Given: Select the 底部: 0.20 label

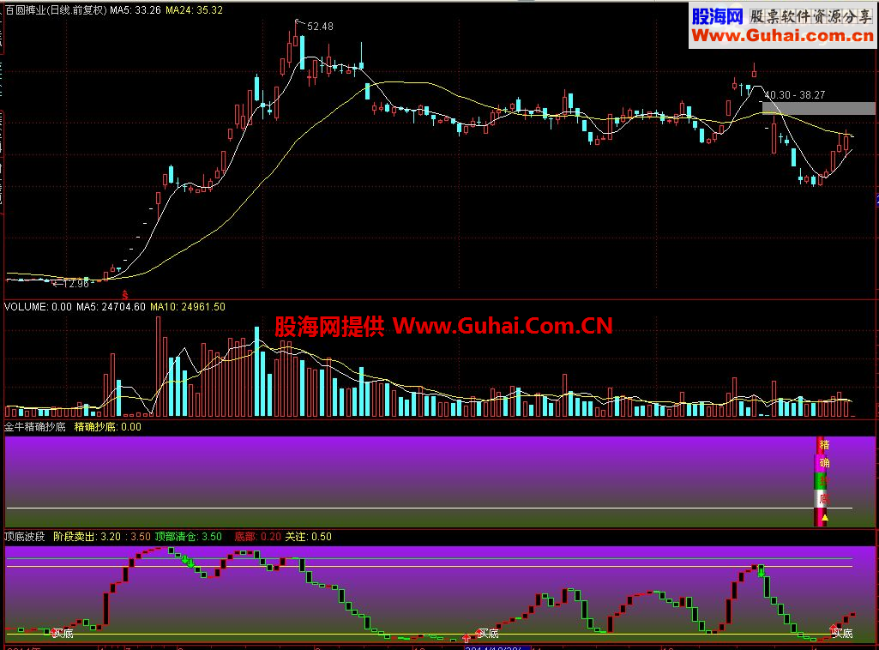Looking at the screenshot, I should tap(257, 537).
